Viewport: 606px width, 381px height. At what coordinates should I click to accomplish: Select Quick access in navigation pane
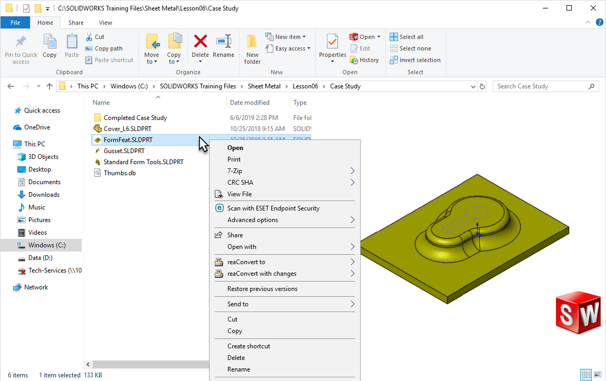tap(42, 111)
